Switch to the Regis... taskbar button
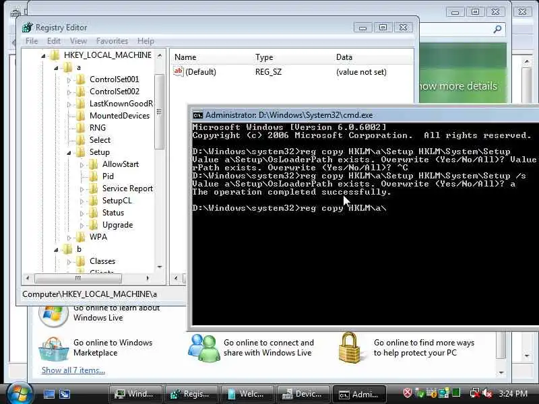 (191, 394)
